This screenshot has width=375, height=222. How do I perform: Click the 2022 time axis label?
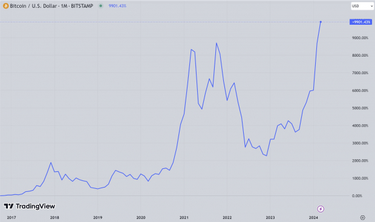click(x=227, y=217)
